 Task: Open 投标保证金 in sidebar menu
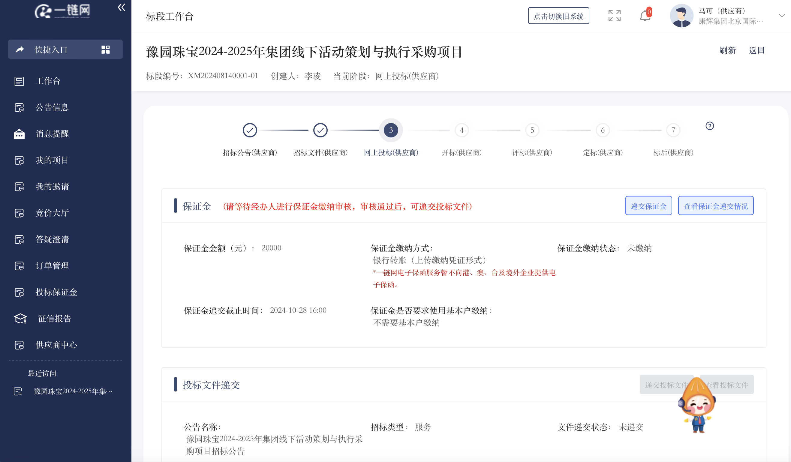pos(56,292)
